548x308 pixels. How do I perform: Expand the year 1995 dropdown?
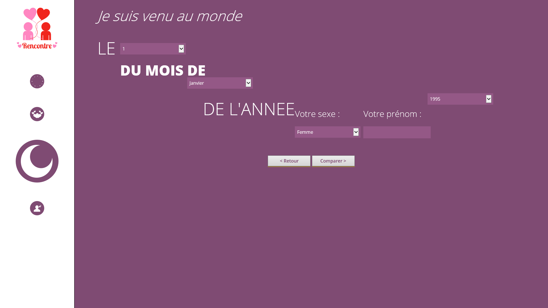(489, 99)
